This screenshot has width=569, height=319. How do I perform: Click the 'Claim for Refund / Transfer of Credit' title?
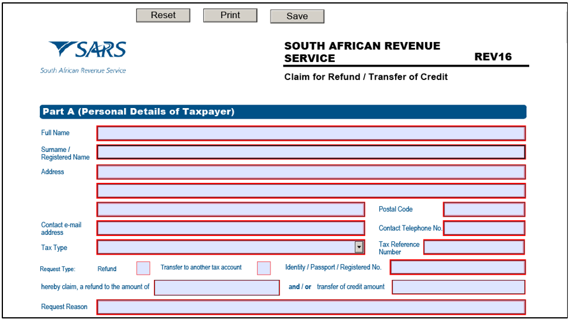pos(366,77)
